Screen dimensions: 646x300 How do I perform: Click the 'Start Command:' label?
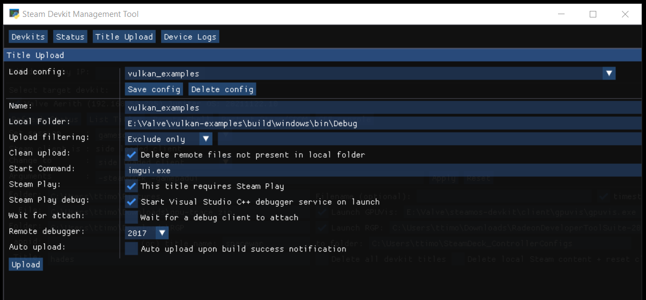(42, 169)
